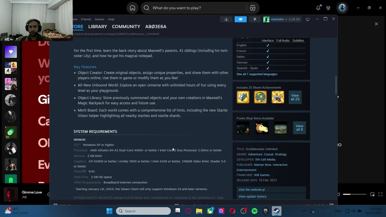Open the Xbox store bag icon
Image resolution: width=386 pixels, height=217 pixels.
[x=253, y=8]
